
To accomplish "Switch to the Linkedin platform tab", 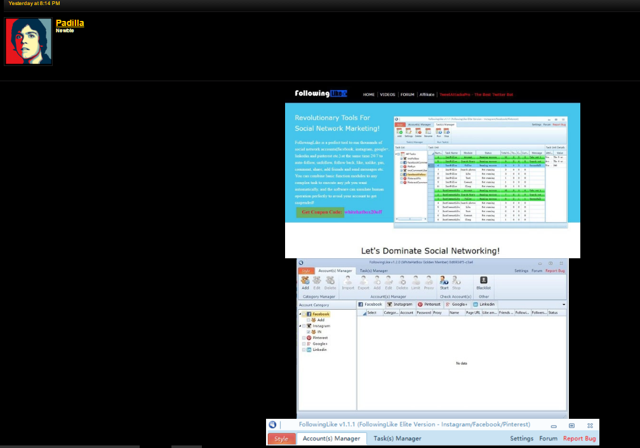I will click(x=484, y=305).
